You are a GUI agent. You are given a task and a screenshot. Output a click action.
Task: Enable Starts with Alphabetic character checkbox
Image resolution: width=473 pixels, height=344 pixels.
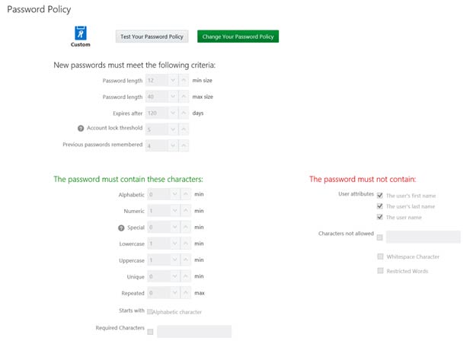[x=150, y=311]
